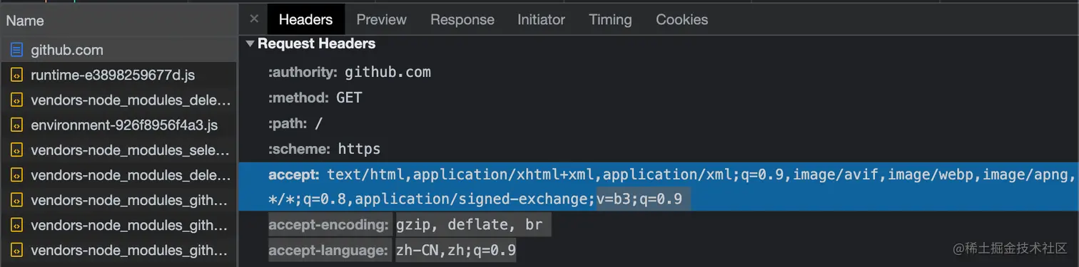The height and width of the screenshot is (267, 1079).
Task: Close the request details panel
Action: (254, 19)
